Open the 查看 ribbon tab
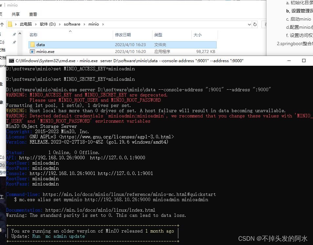313x245 pixels. 33,14
